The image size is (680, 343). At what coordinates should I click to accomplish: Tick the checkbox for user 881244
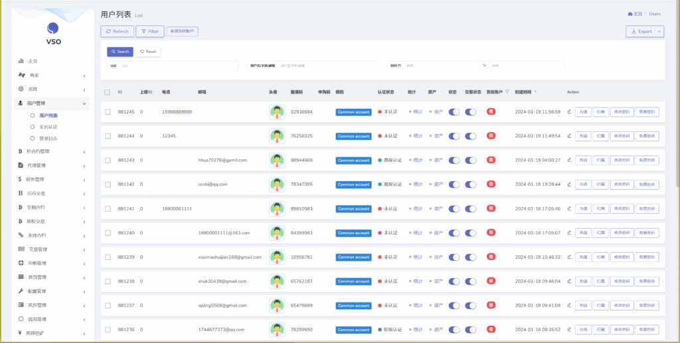108,136
